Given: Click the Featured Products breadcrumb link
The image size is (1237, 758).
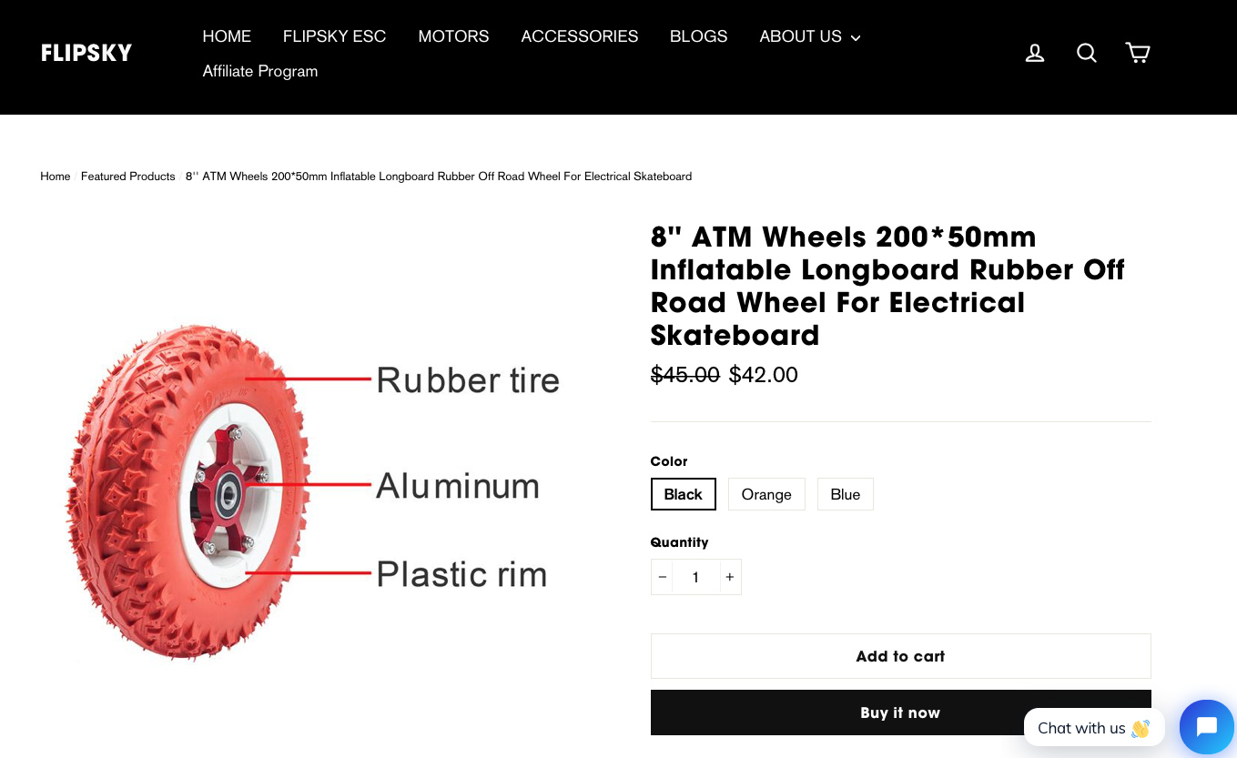Looking at the screenshot, I should coord(127,177).
